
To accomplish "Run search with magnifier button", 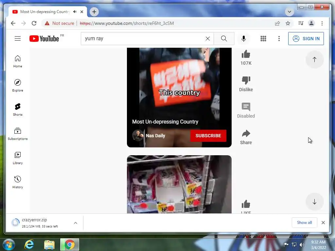I will coord(224,39).
